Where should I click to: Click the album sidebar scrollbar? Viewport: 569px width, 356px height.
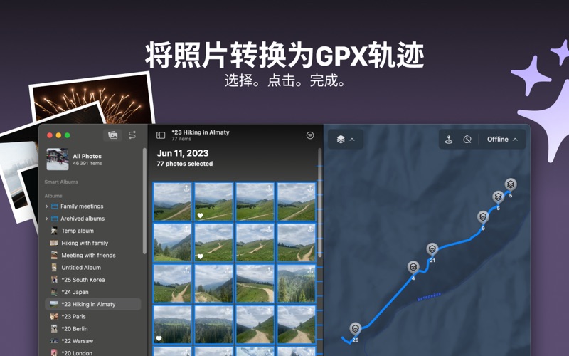pyautogui.click(x=144, y=201)
